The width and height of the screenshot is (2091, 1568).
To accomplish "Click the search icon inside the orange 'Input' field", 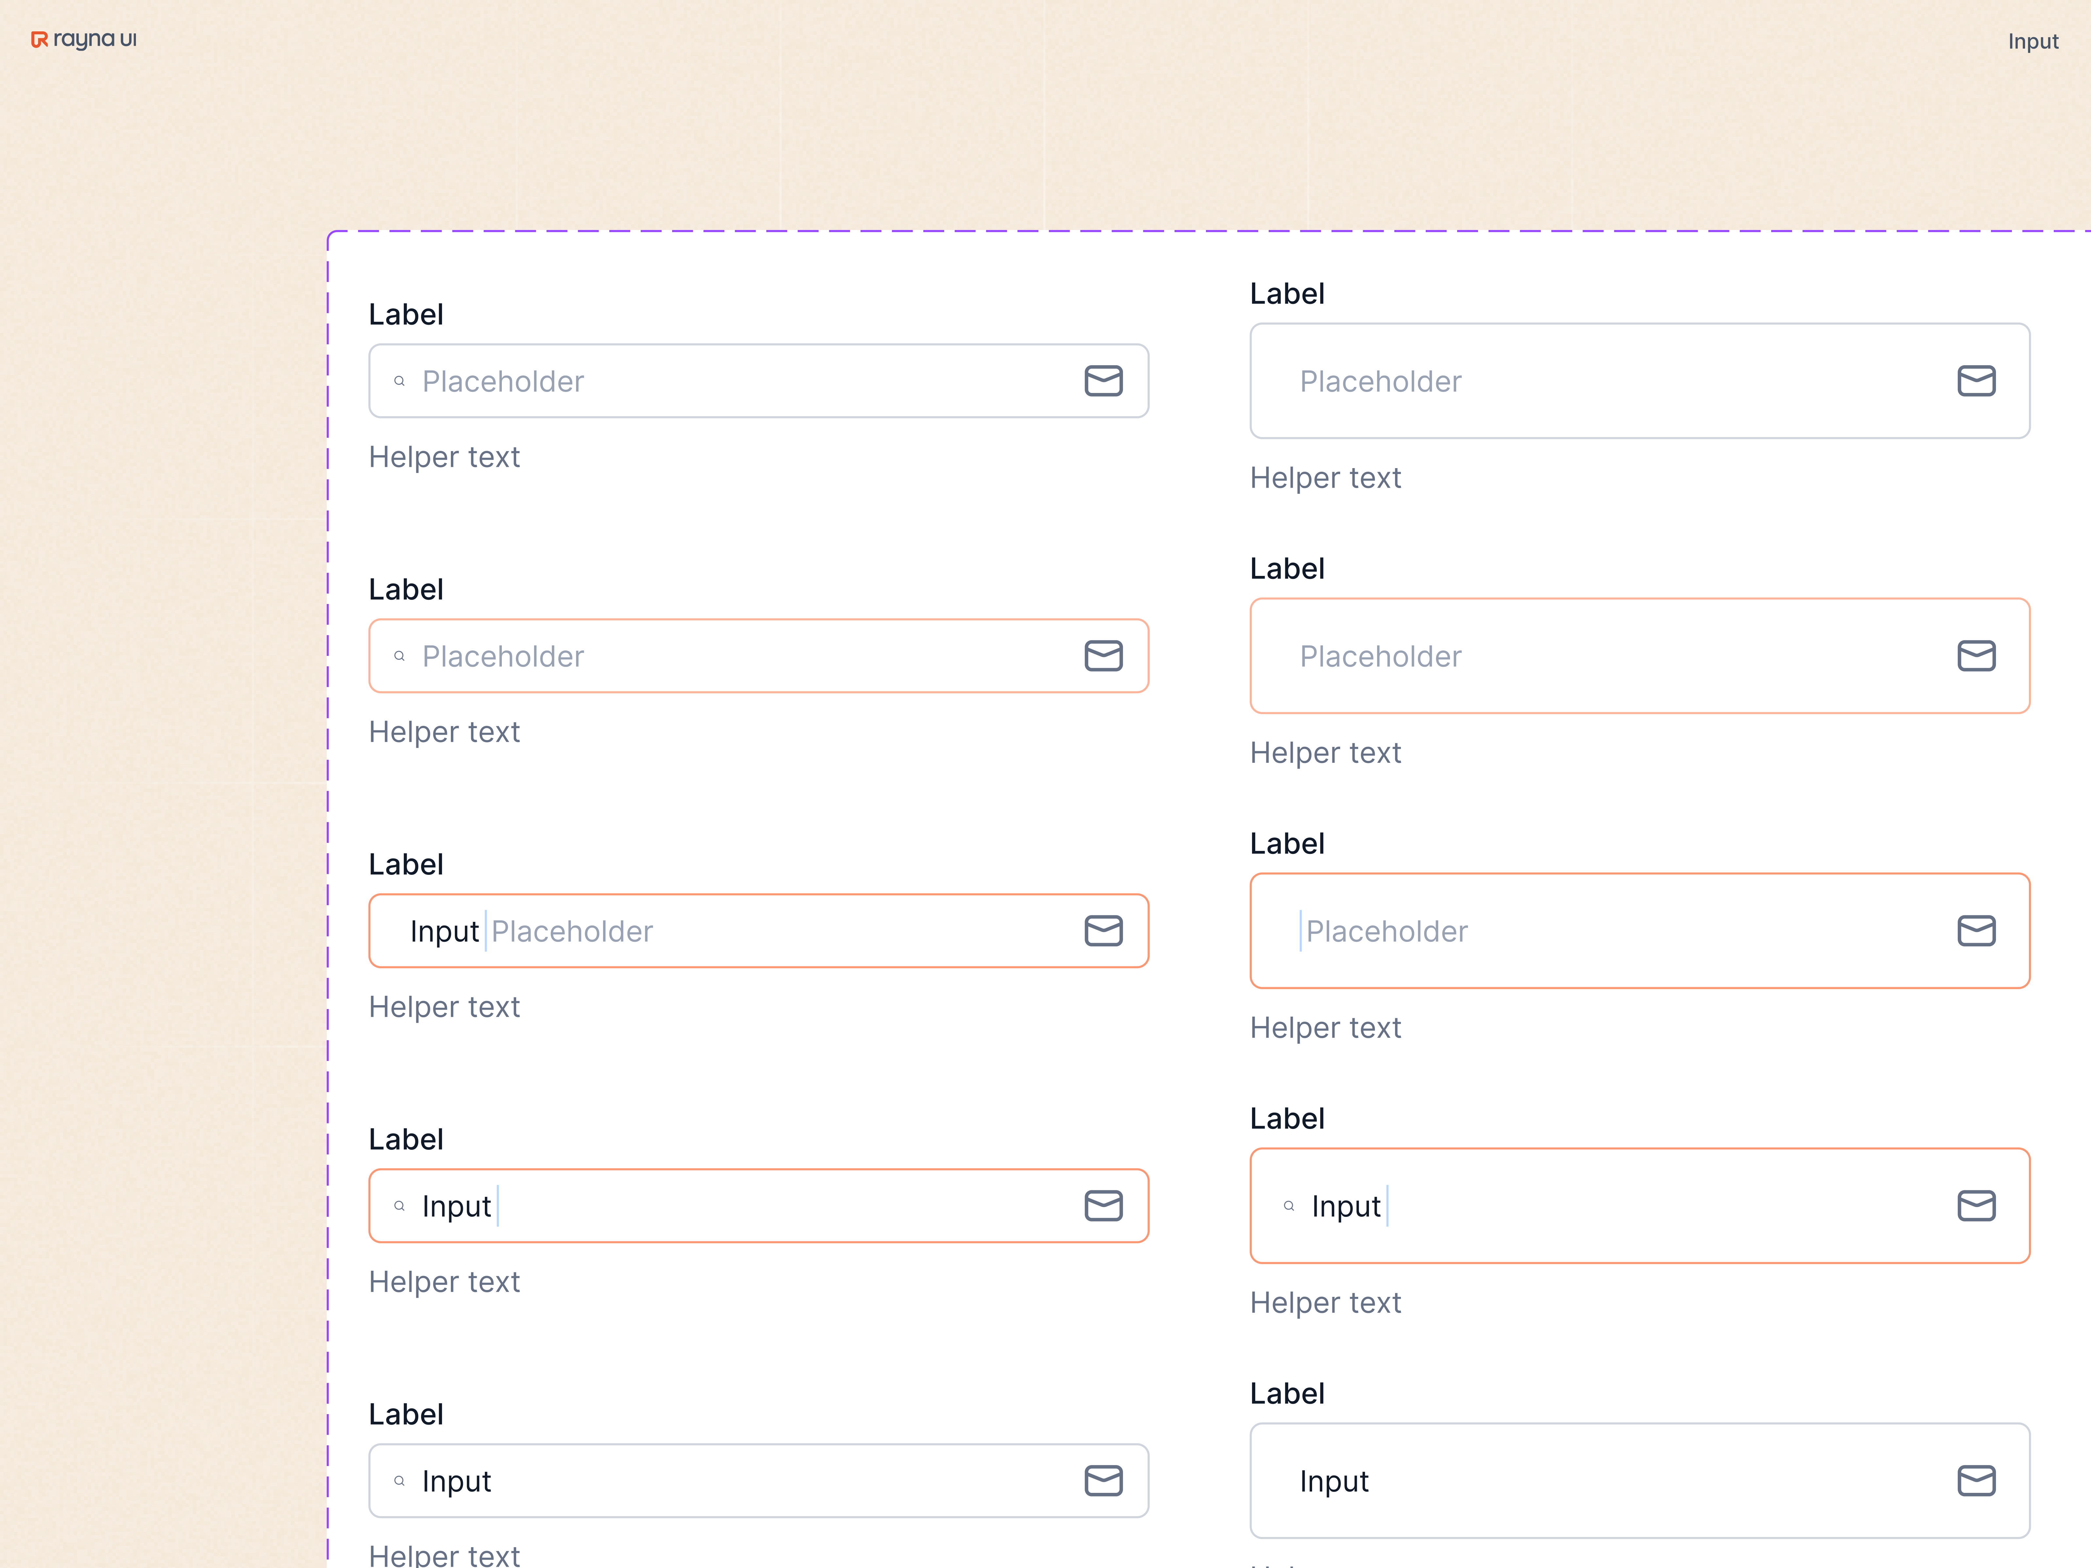I will click(x=400, y=1206).
